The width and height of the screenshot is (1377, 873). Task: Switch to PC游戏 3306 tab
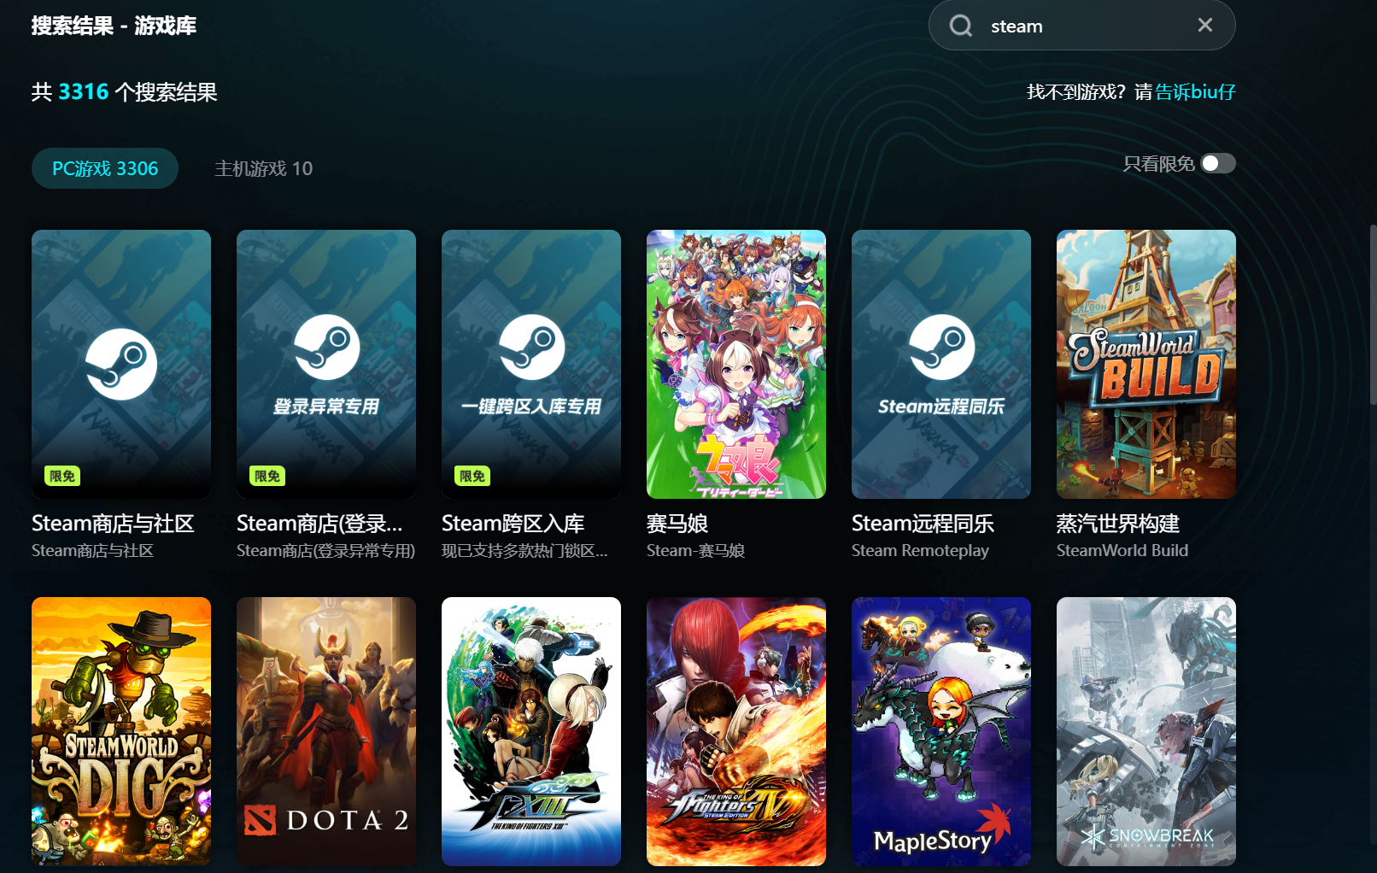pyautogui.click(x=105, y=168)
